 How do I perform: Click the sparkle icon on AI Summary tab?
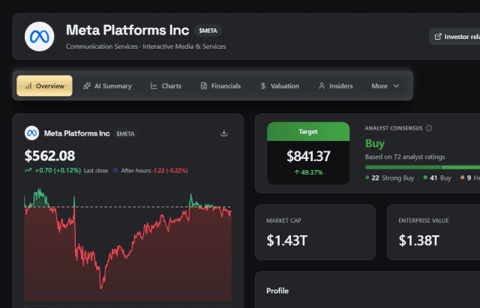coord(87,86)
